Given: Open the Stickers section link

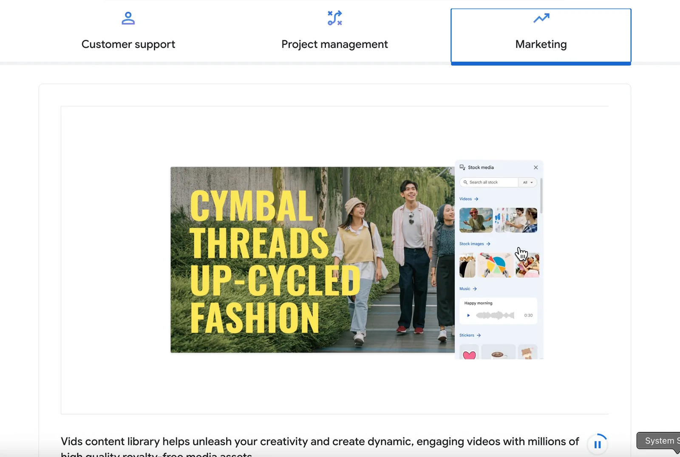Looking at the screenshot, I should pos(470,335).
